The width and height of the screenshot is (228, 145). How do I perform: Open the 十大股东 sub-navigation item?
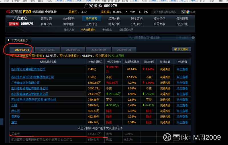click(x=107, y=30)
